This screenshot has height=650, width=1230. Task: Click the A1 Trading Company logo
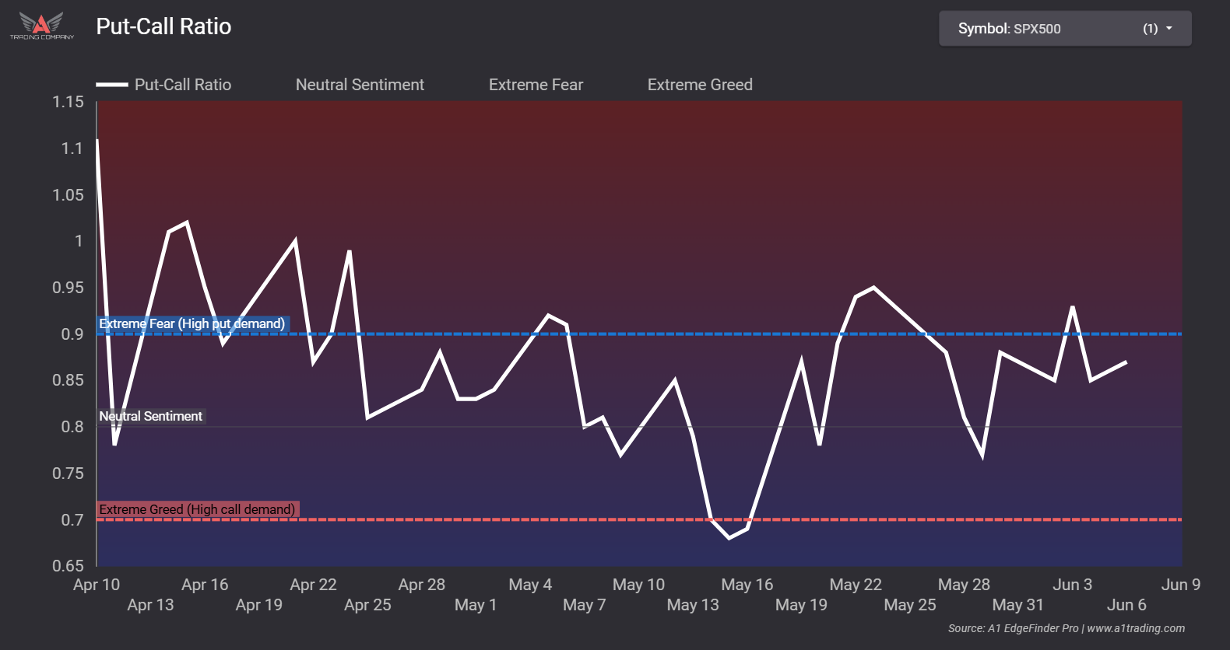click(41, 26)
